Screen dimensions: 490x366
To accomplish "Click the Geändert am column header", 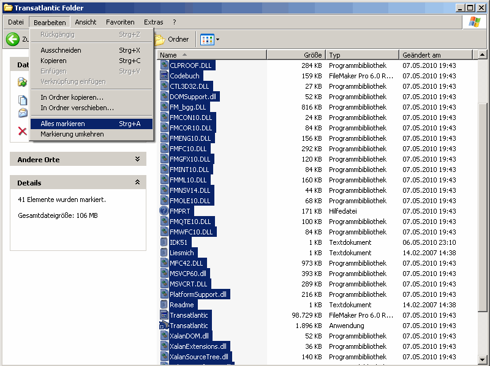I will [421, 55].
